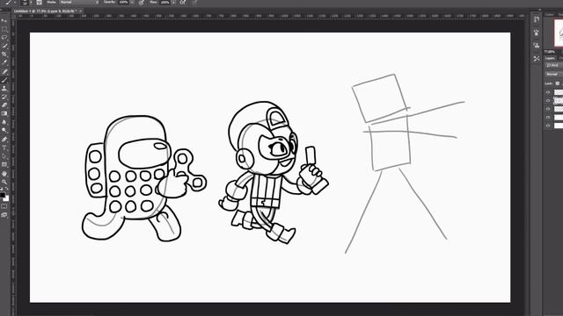
Task: Open the layer Kind filter dropdown
Action: pos(553,66)
